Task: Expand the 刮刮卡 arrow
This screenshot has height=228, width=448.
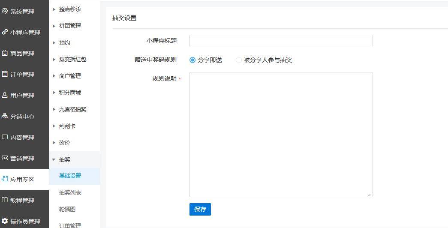Action: (54, 126)
